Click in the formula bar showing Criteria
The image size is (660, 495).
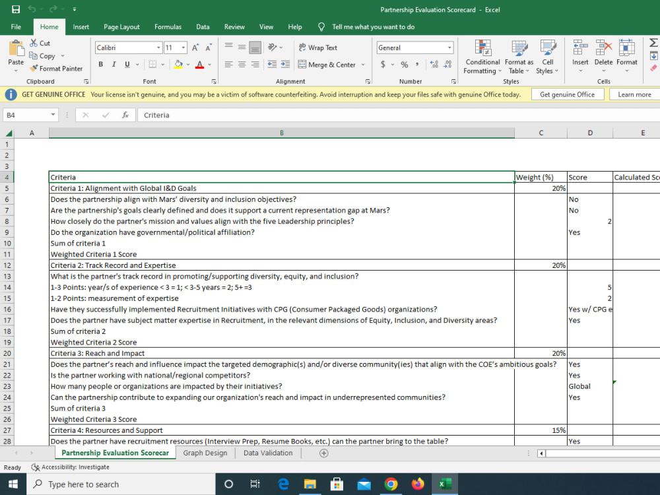398,115
